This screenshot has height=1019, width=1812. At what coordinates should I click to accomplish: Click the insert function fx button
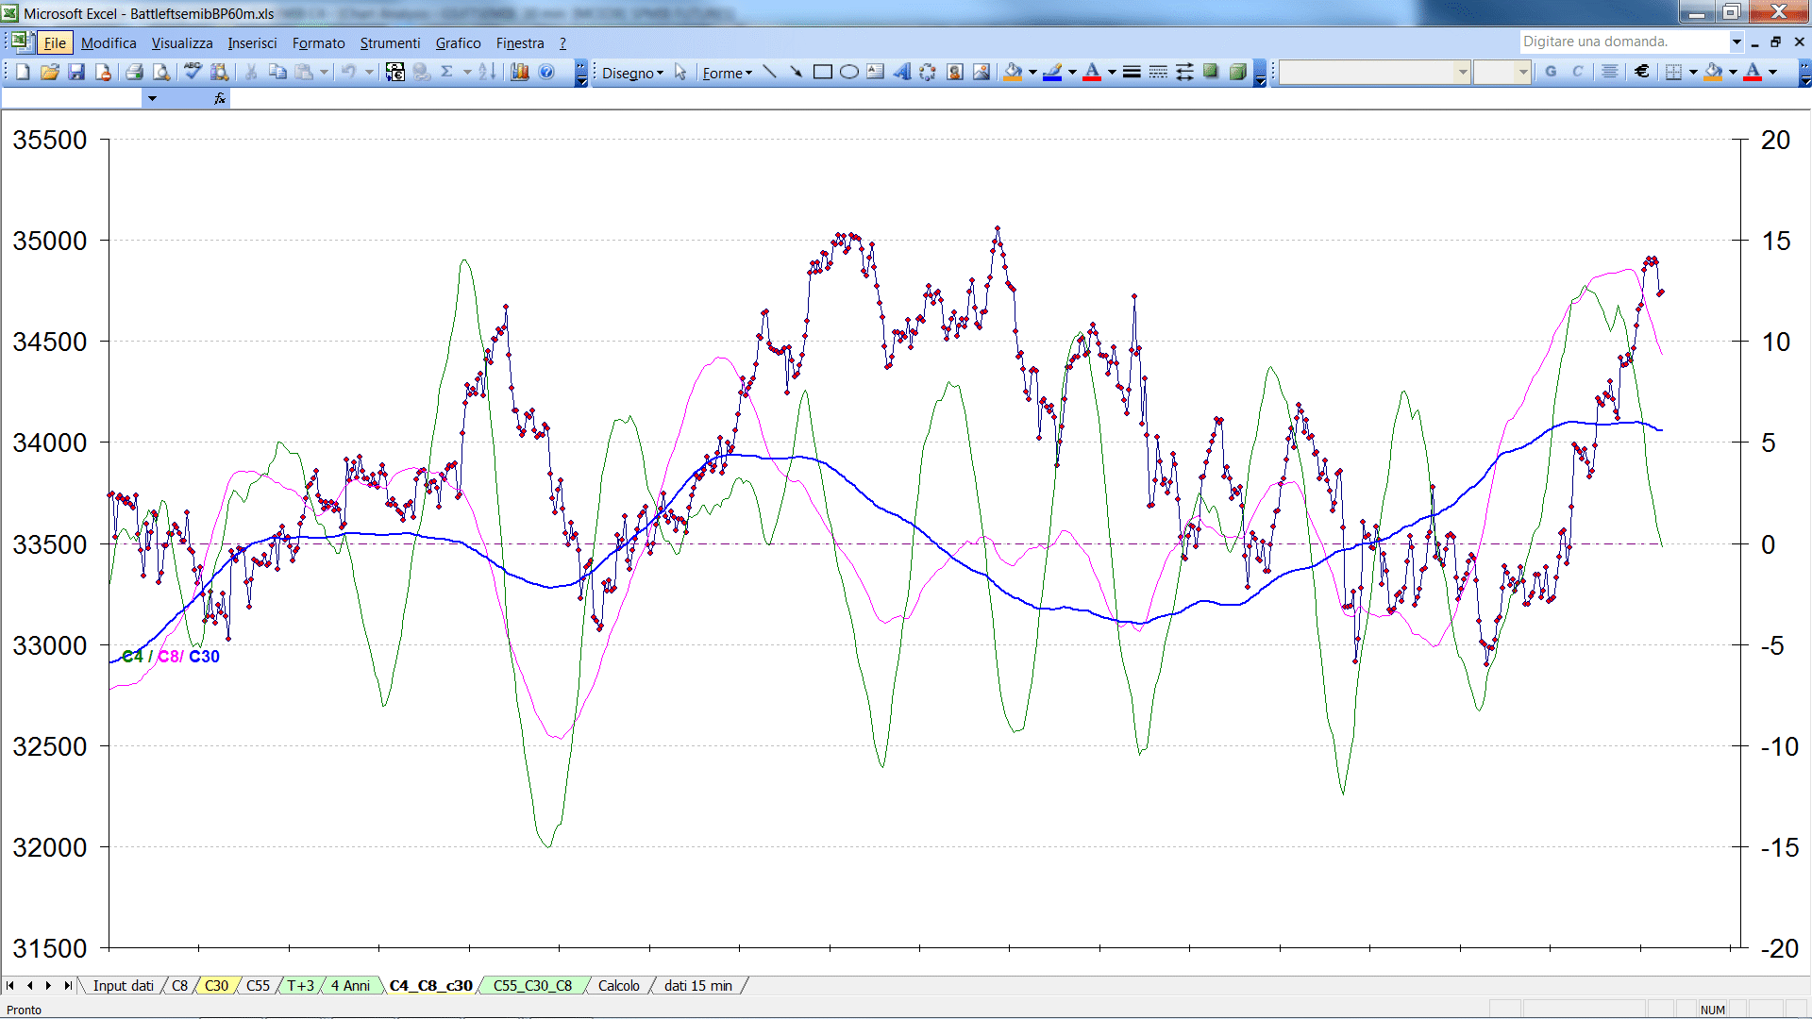point(220,98)
